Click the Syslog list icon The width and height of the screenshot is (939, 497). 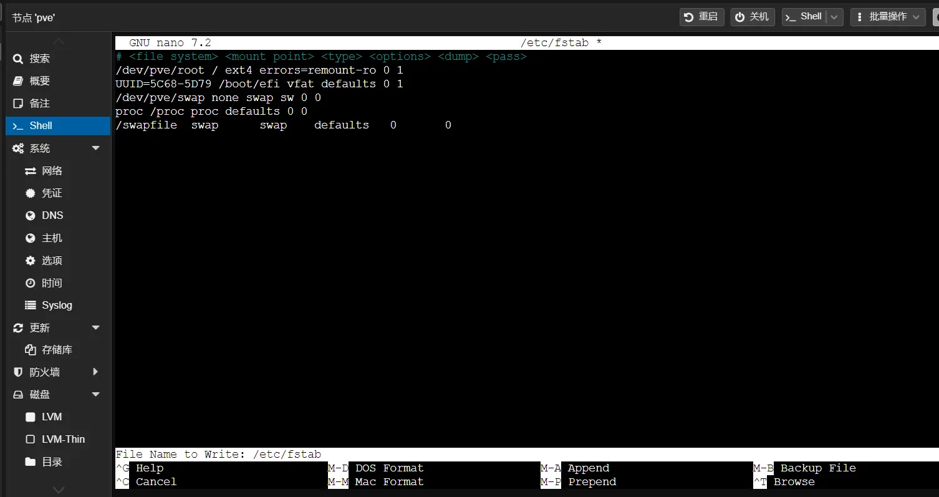pos(30,306)
